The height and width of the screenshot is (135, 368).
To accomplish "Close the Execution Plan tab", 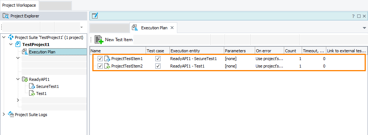I will pyautogui.click(x=172, y=28).
